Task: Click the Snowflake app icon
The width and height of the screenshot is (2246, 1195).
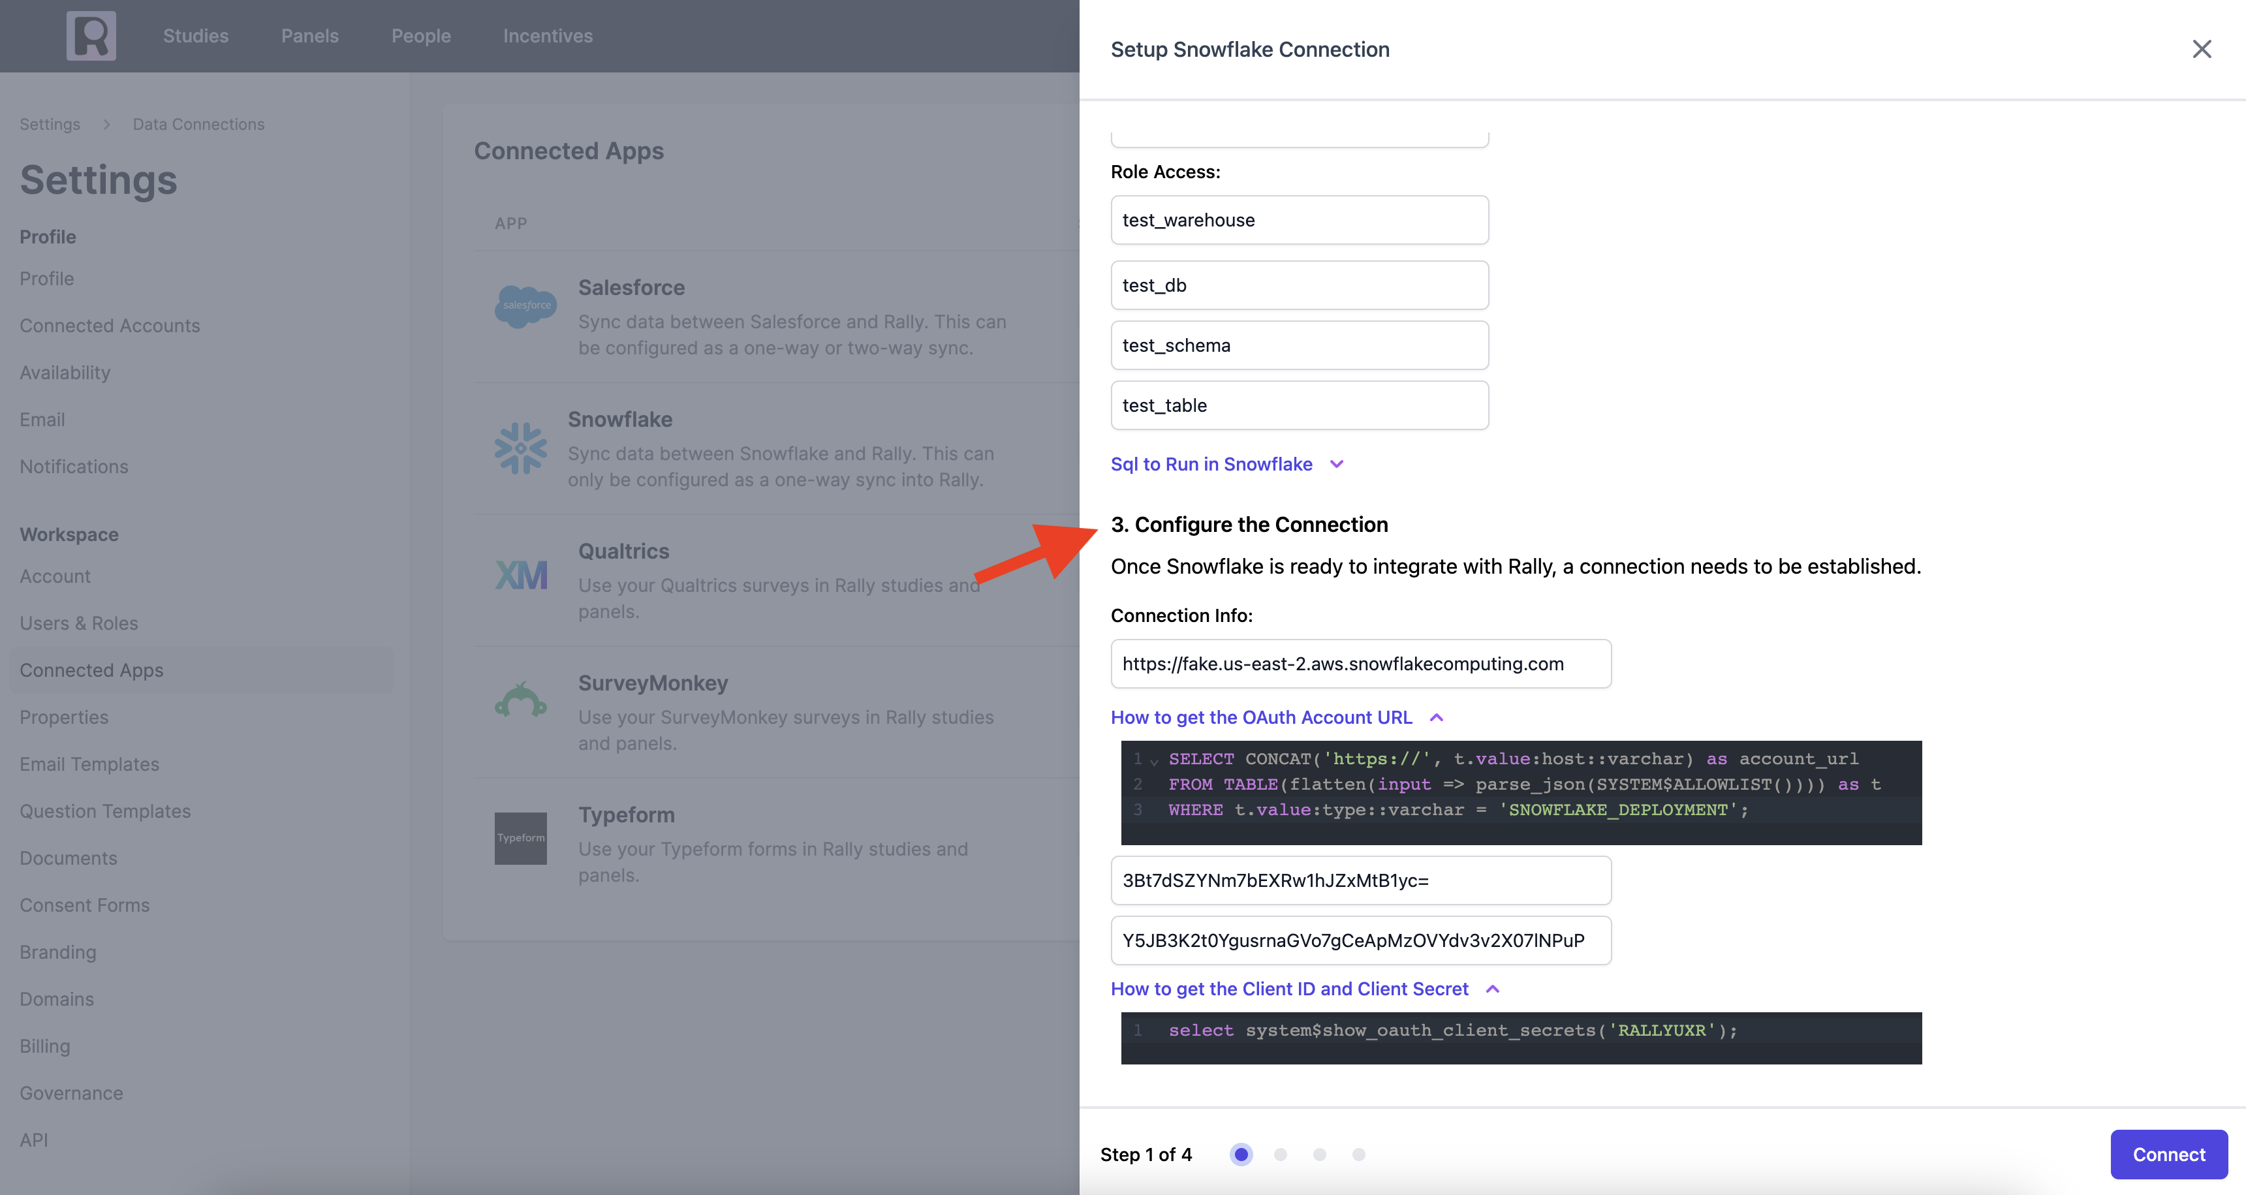Action: tap(520, 448)
